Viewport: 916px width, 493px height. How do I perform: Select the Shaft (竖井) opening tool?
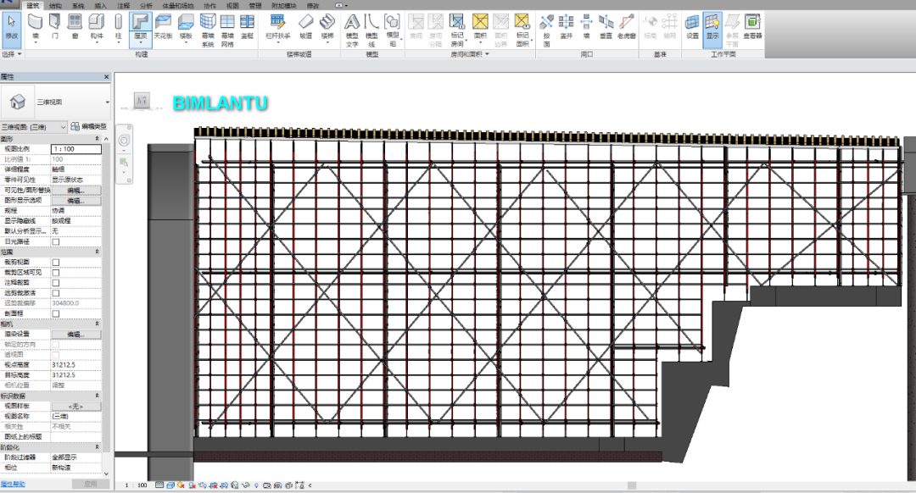coord(566,27)
